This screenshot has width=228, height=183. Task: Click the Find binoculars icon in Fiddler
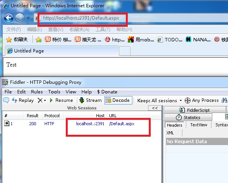pyautogui.click(x=224, y=100)
